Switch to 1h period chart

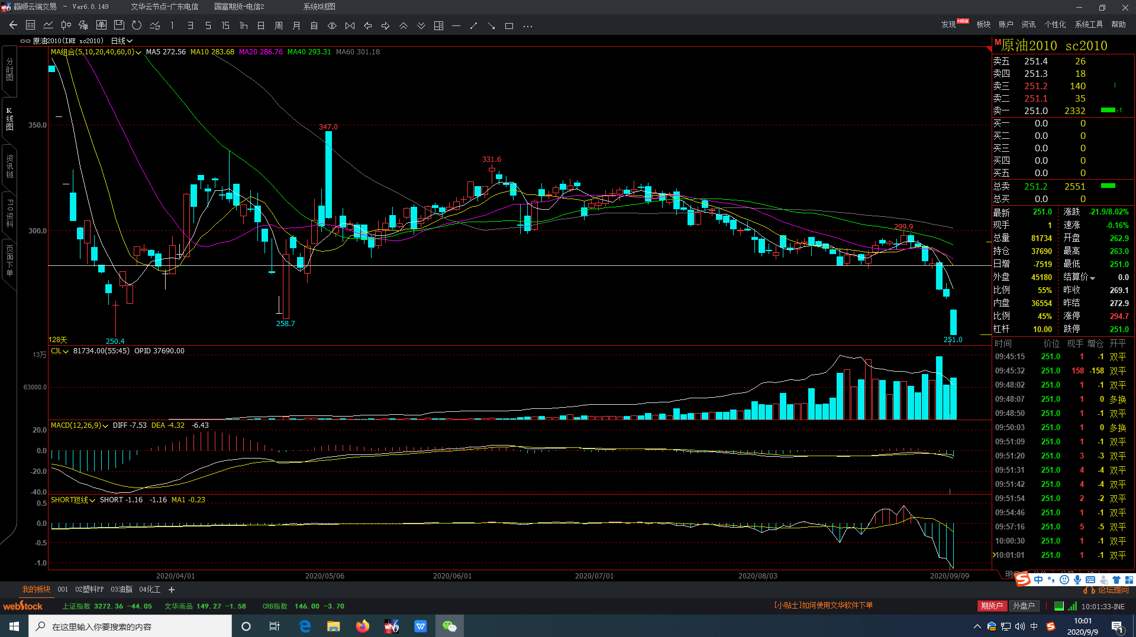(243, 25)
